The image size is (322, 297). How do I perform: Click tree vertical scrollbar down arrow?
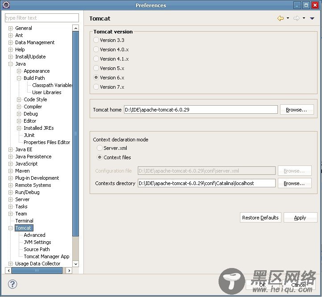[x=75, y=264]
